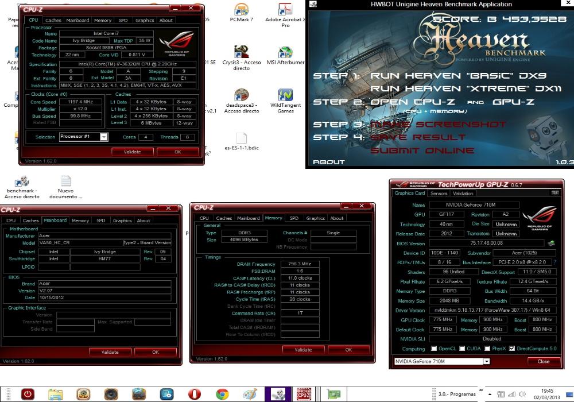Click Validate in the Mainboard CPU-Z window
The image size is (574, 402).
[110, 352]
